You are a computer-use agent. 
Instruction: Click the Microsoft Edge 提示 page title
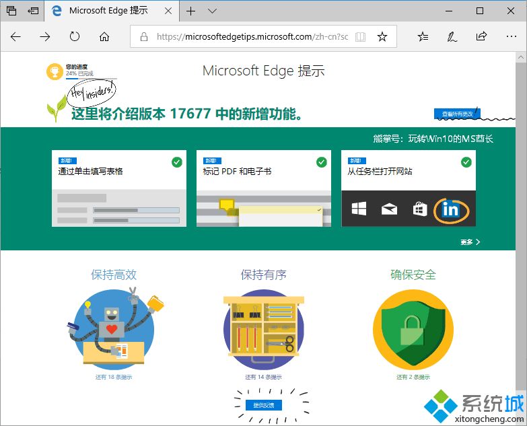264,71
